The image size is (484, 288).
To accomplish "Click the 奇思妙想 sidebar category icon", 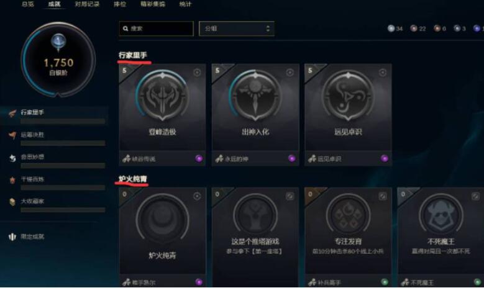I will (x=12, y=158).
